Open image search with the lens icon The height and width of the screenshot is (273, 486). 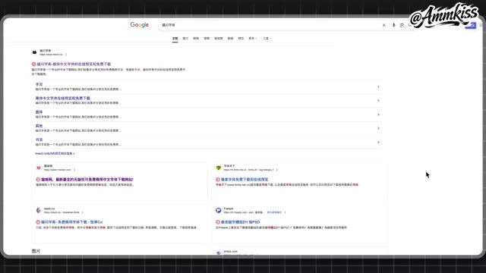click(x=402, y=25)
